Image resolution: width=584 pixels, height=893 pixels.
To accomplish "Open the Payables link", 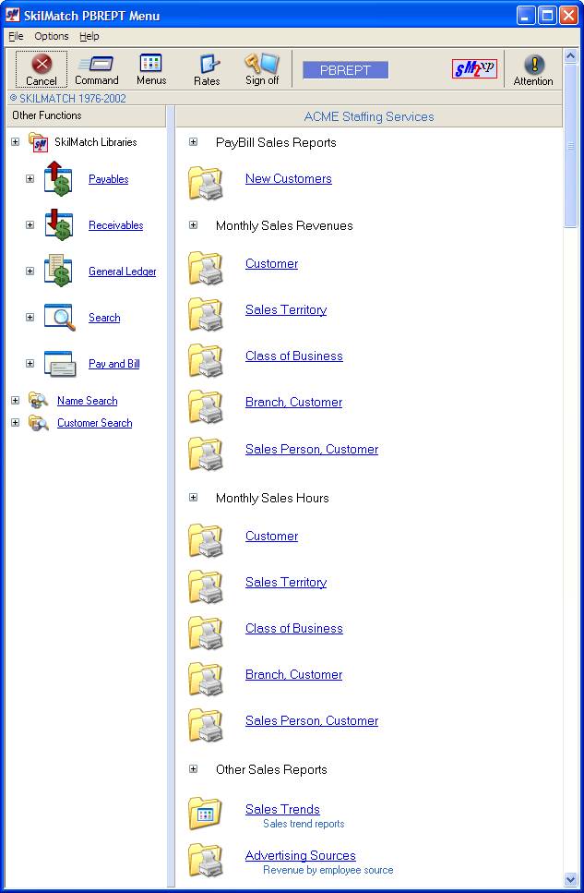I will [108, 179].
